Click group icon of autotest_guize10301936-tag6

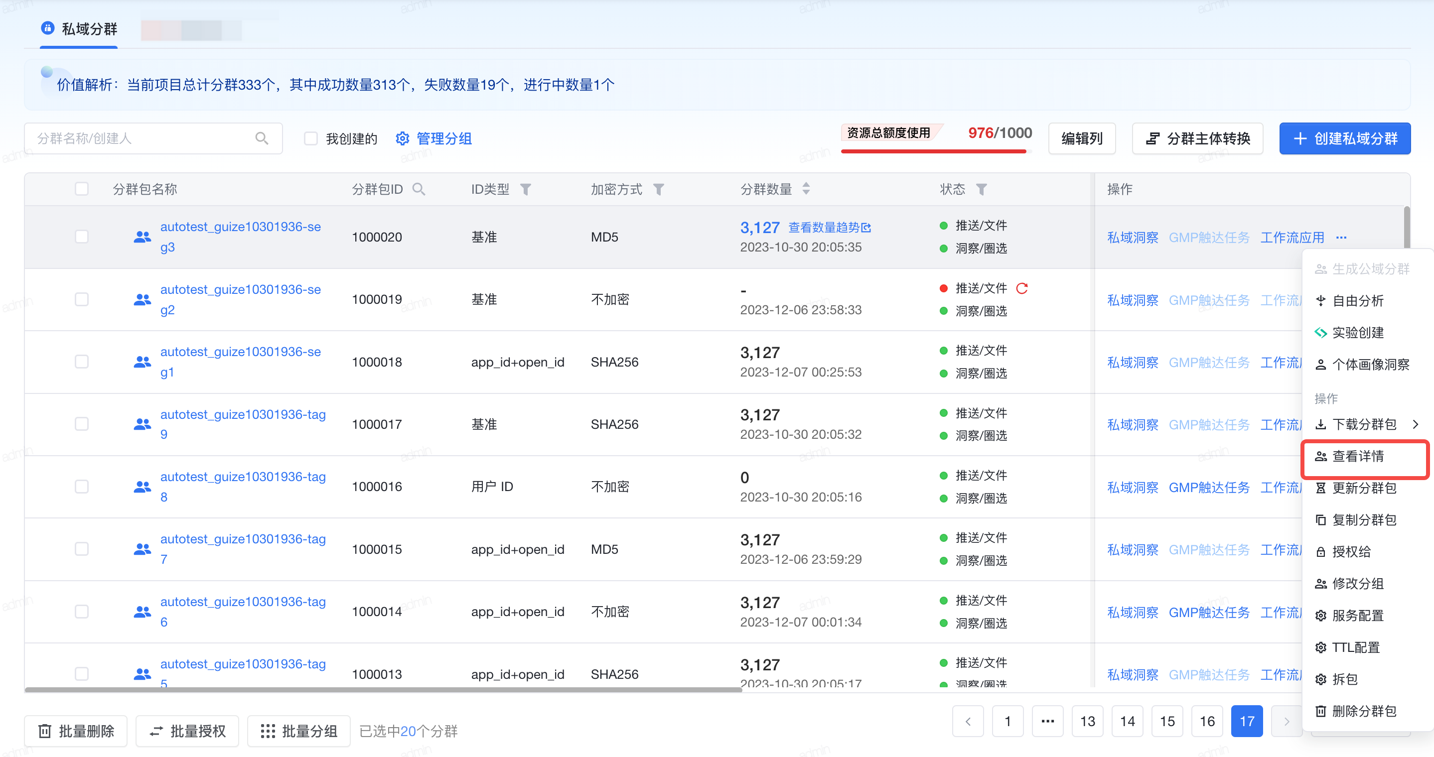[x=143, y=612]
